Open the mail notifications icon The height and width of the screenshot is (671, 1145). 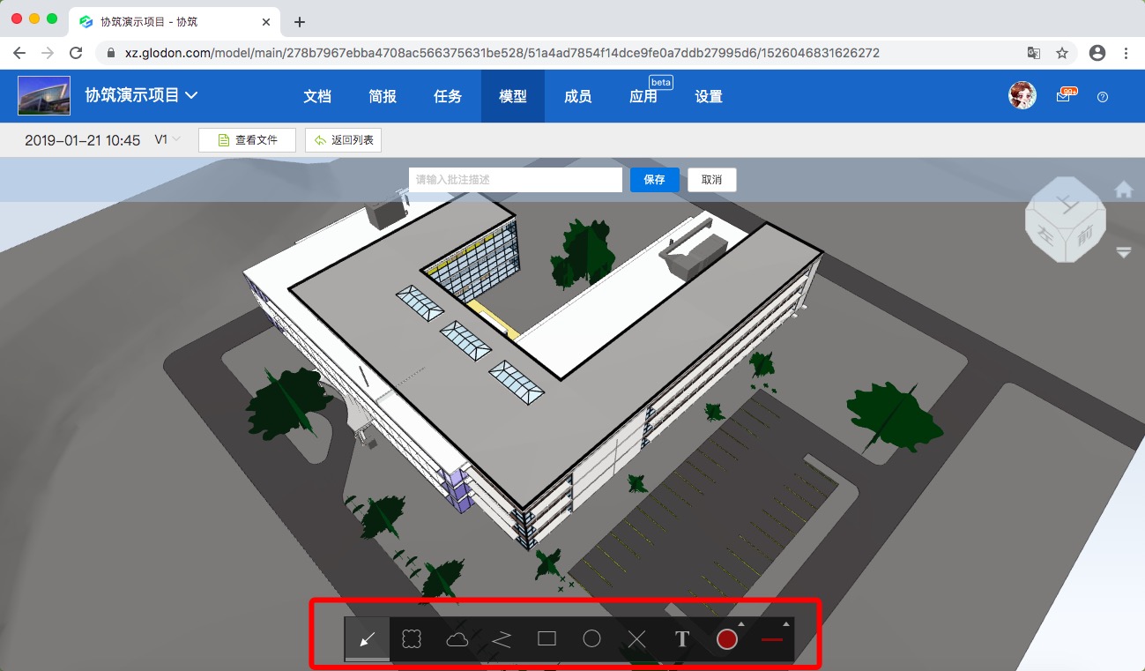point(1064,96)
